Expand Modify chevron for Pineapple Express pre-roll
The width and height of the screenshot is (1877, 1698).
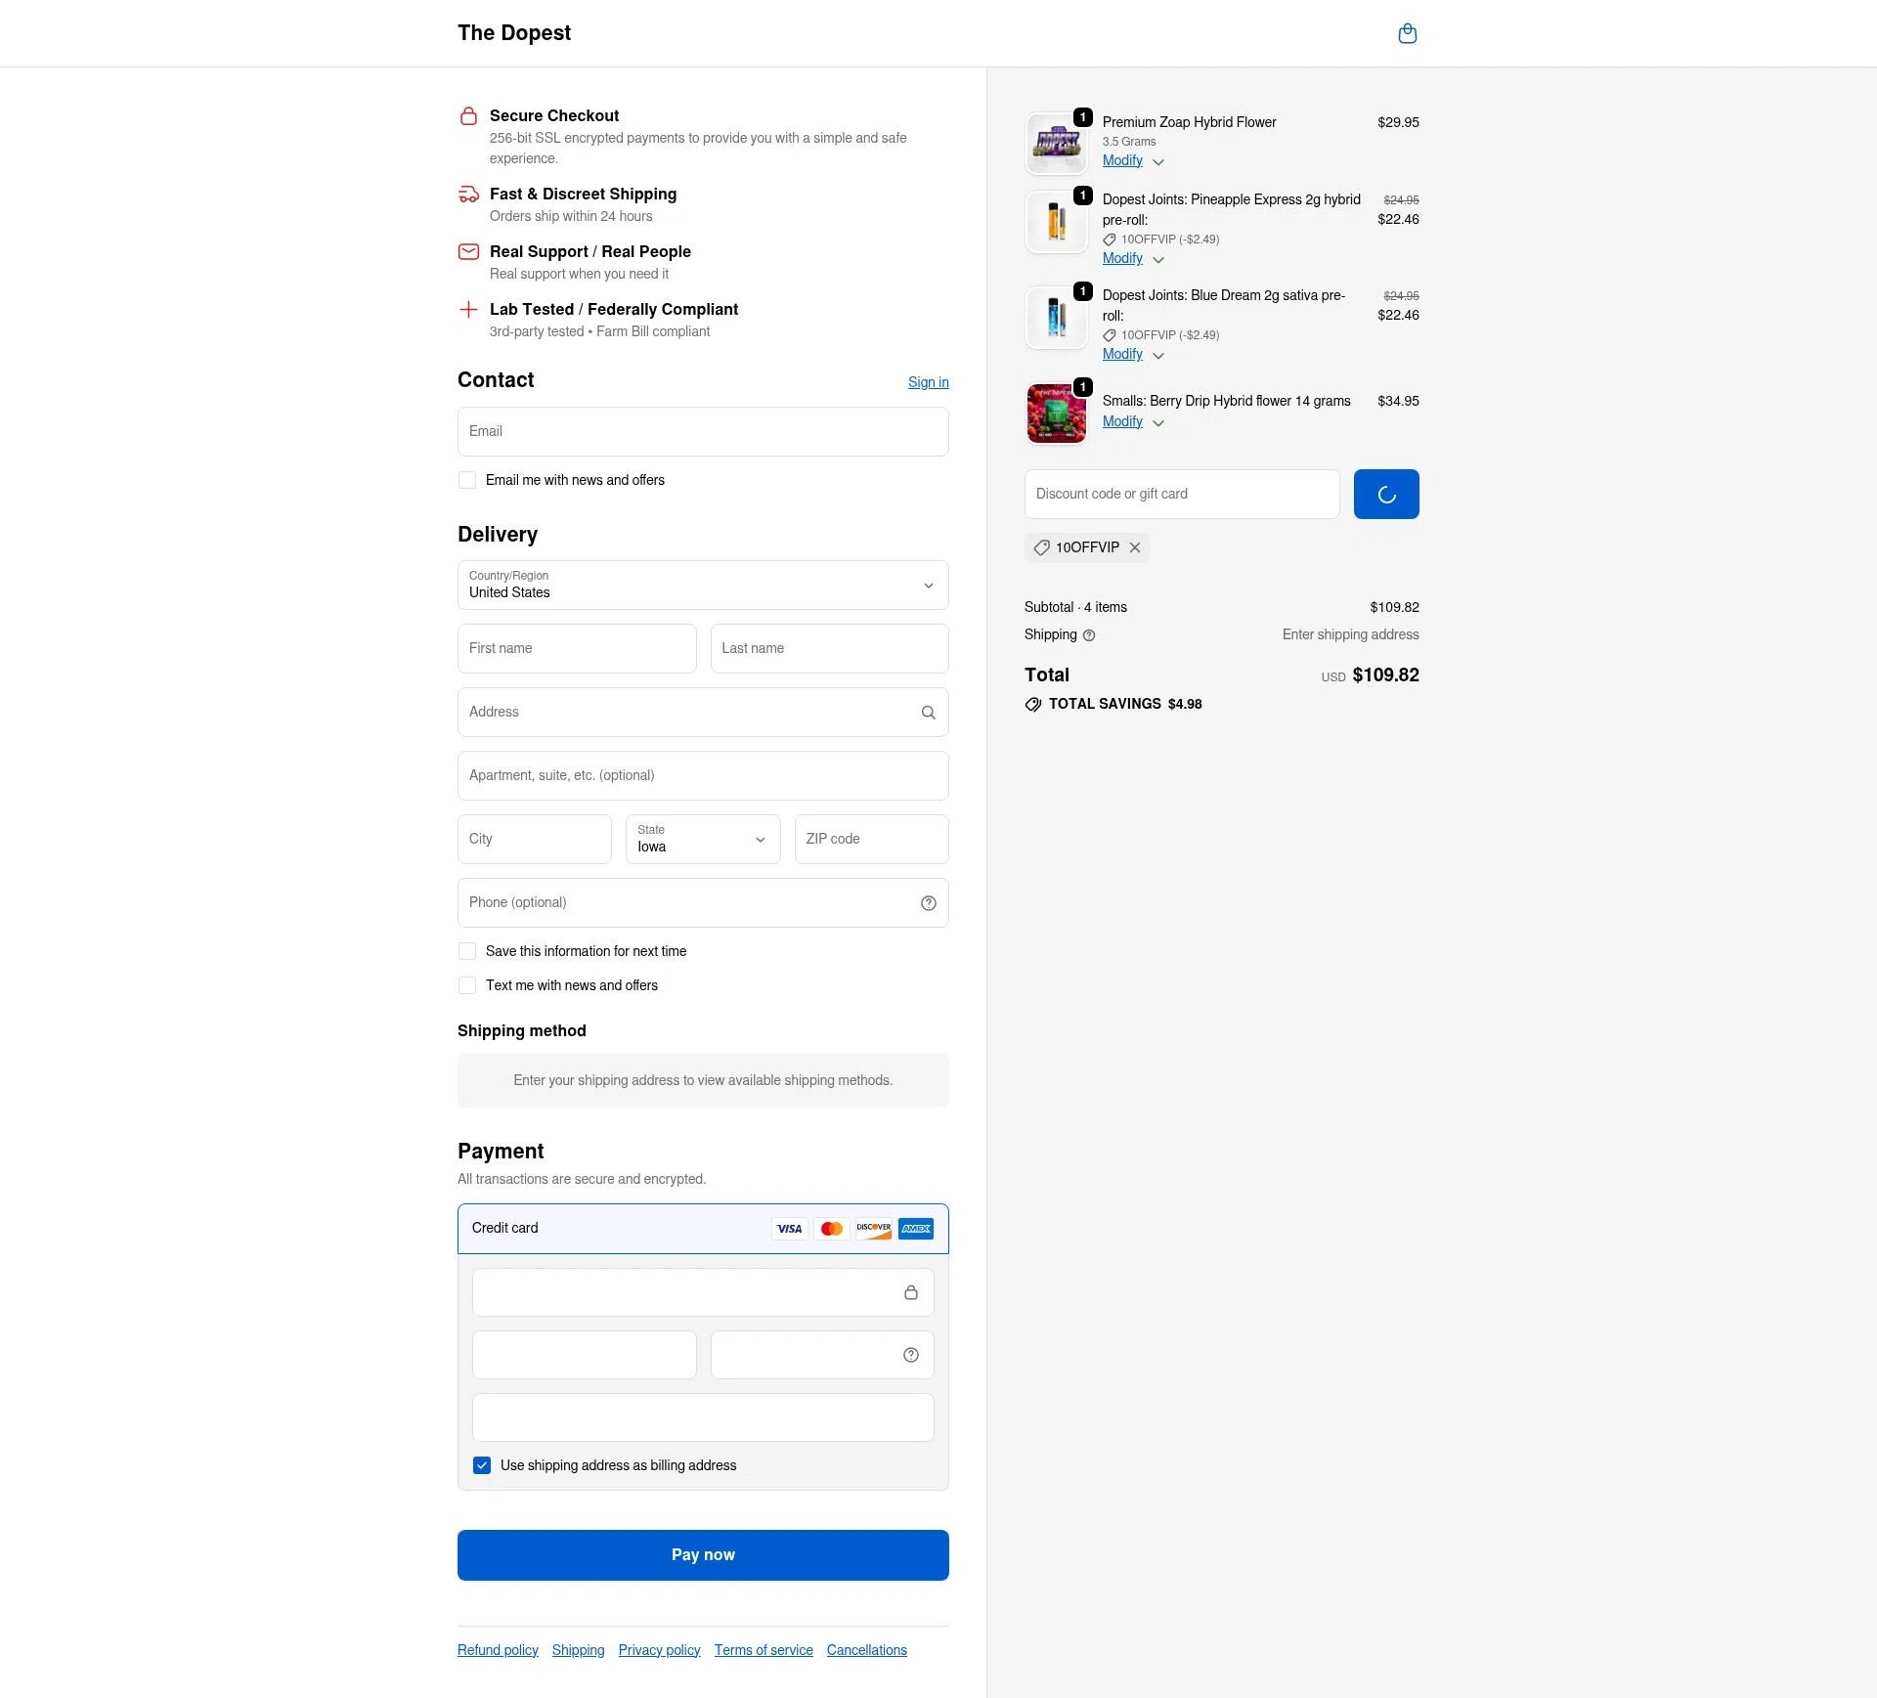tap(1158, 260)
